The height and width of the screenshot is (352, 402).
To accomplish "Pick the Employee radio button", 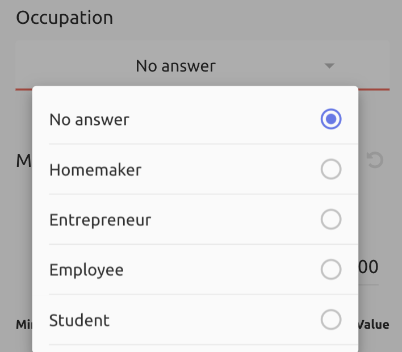I will pos(331,269).
